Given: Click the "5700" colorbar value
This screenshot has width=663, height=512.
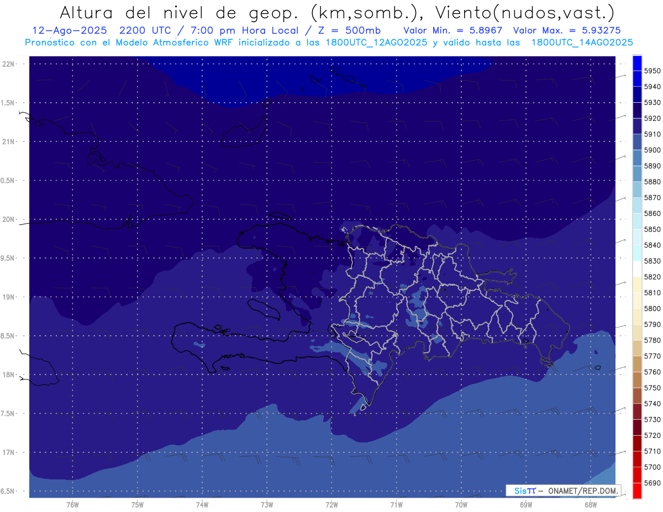Looking at the screenshot, I should pyautogui.click(x=652, y=467).
